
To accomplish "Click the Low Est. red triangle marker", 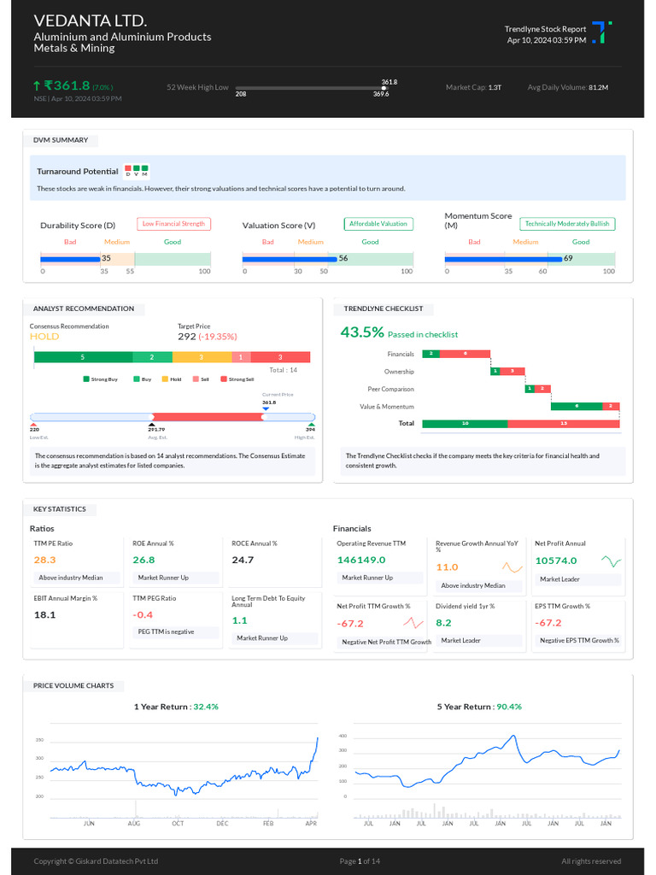I will point(33,425).
